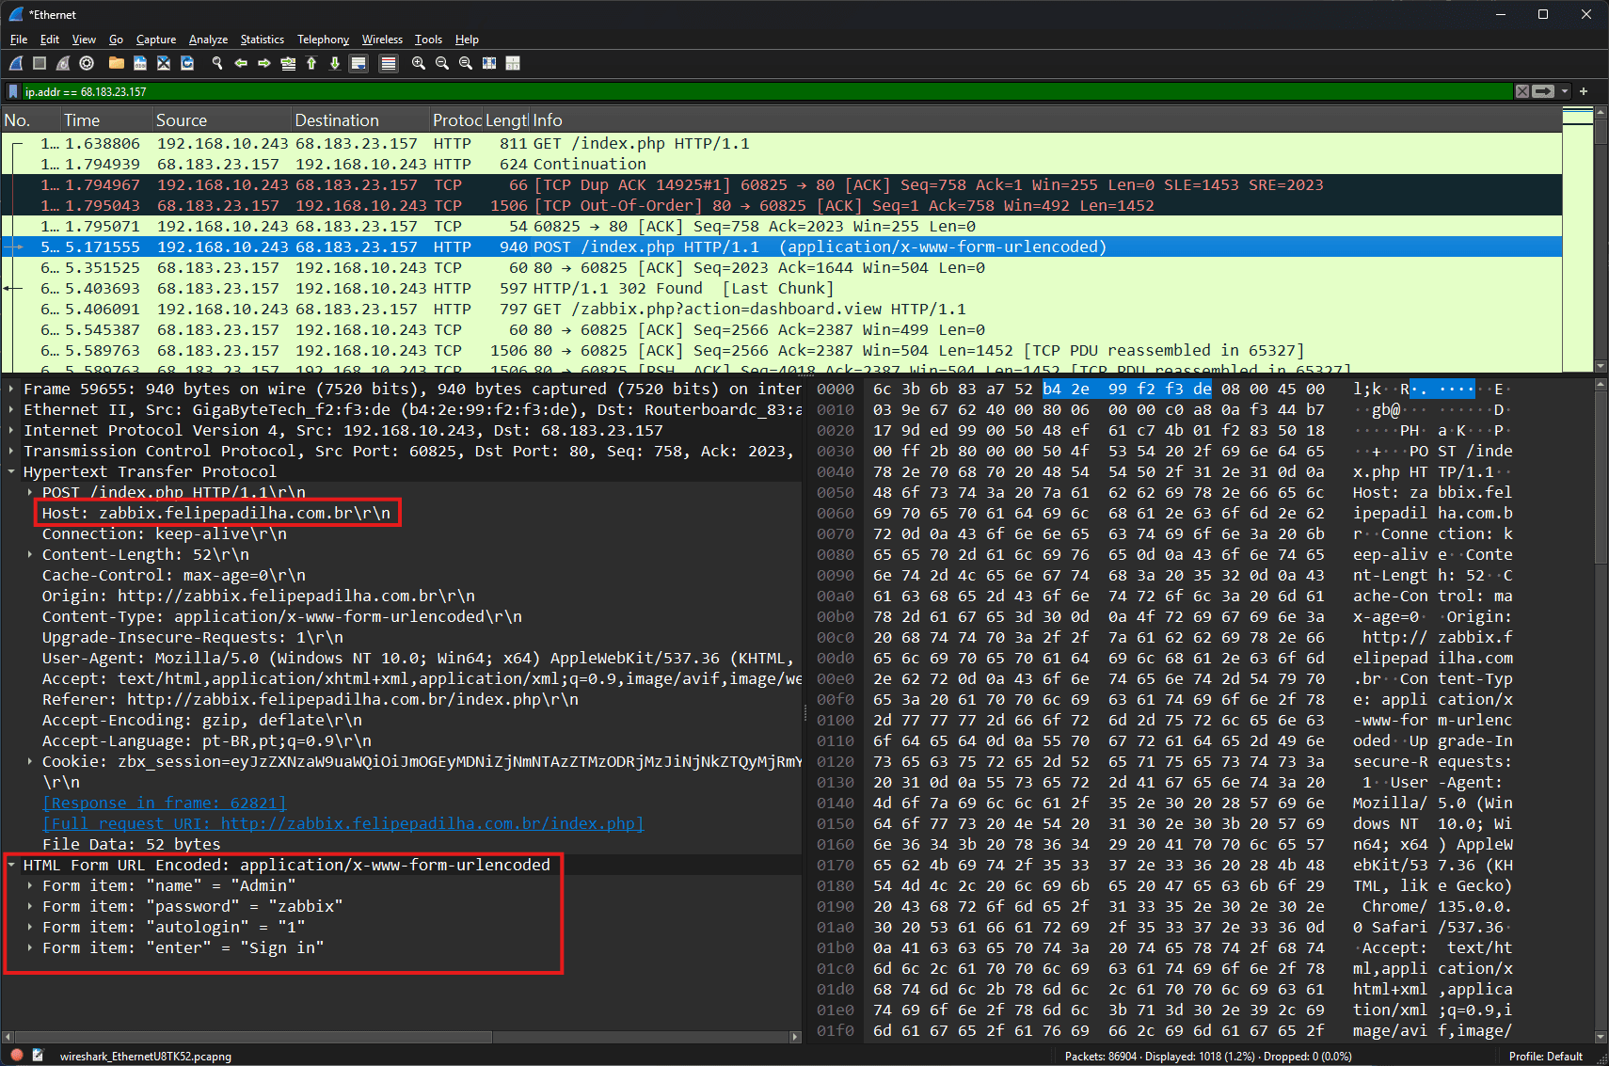The height and width of the screenshot is (1066, 1609).
Task: Follow Response in frame 62821 link
Action: point(164,803)
